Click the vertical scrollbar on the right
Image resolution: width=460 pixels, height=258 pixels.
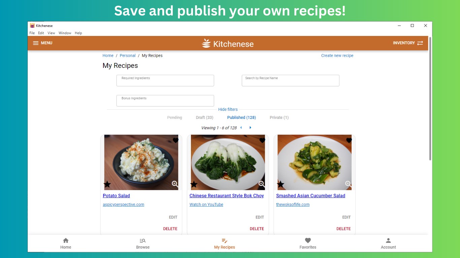point(430,99)
